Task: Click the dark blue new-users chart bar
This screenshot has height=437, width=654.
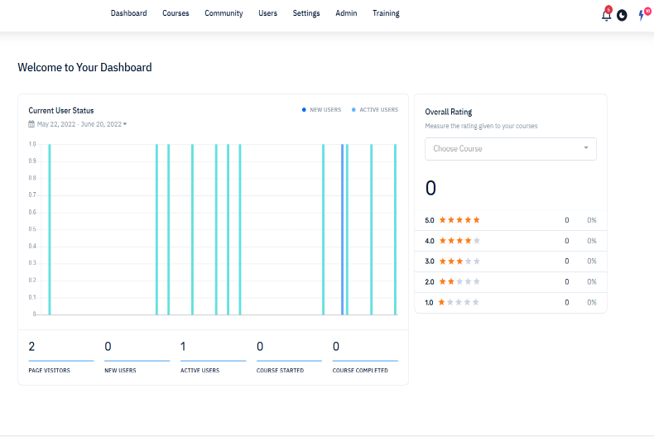Action: [x=342, y=229]
